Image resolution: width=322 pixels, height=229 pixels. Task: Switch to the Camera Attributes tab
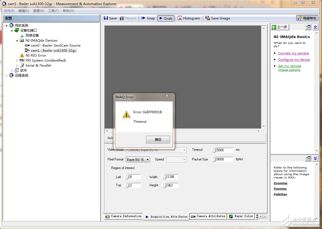(x=208, y=216)
